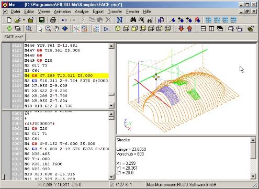Click the first blue text-layout icon
The height and width of the screenshot is (189, 259).
(x=208, y=20)
